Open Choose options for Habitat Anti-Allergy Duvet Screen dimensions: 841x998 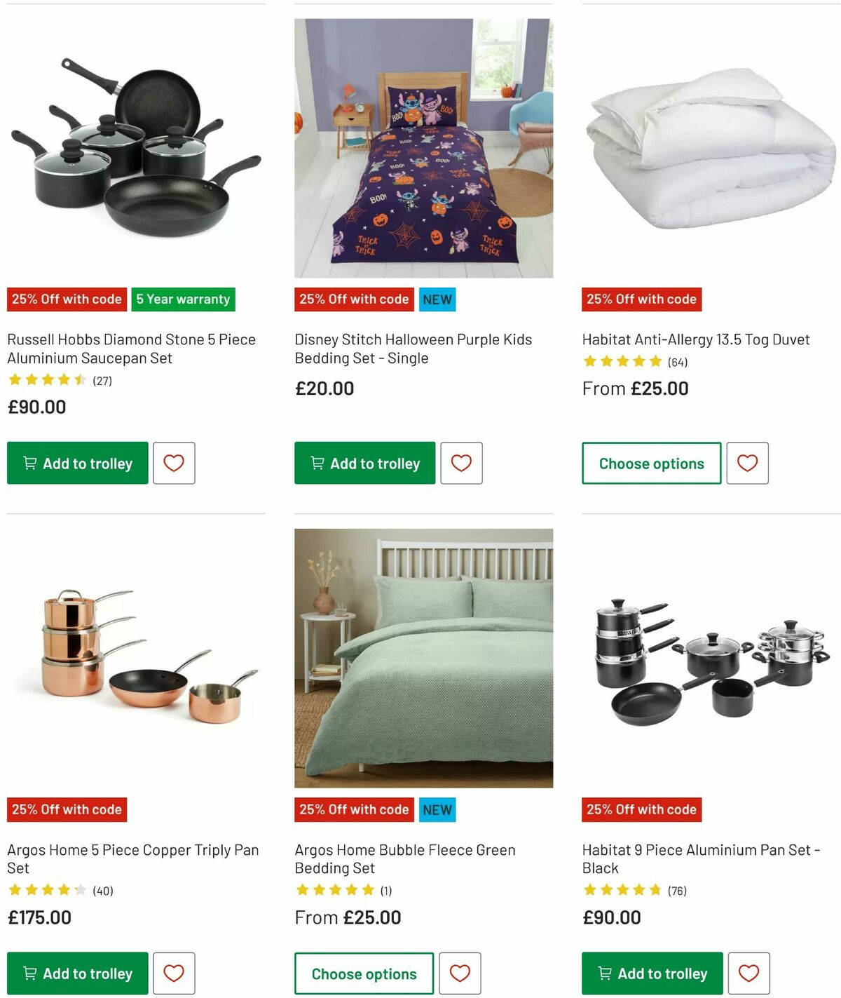(x=651, y=463)
